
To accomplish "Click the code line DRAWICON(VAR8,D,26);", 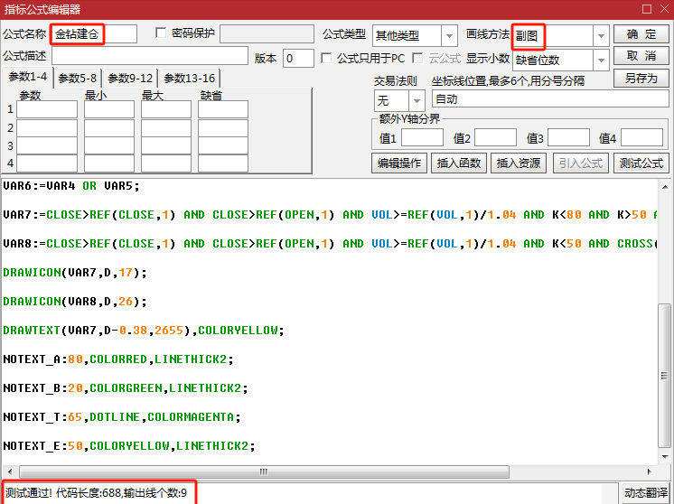I will pos(75,301).
